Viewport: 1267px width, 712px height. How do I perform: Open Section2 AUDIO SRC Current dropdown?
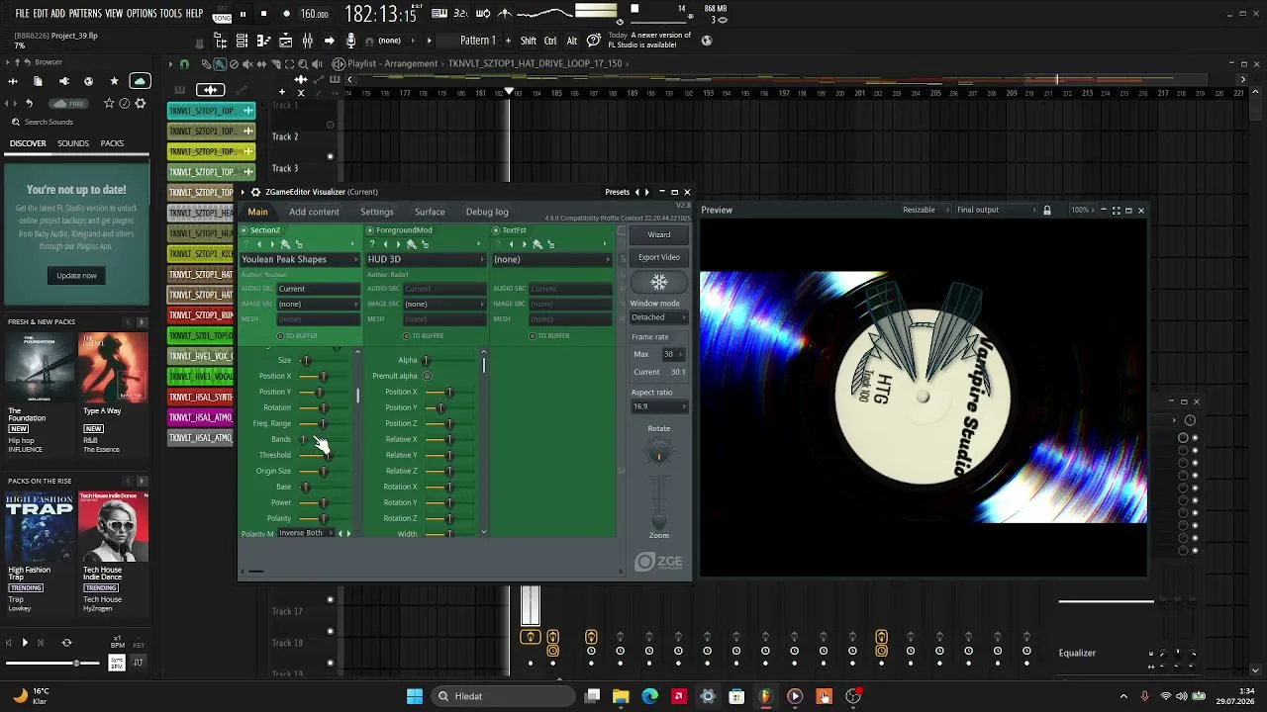[319, 289]
